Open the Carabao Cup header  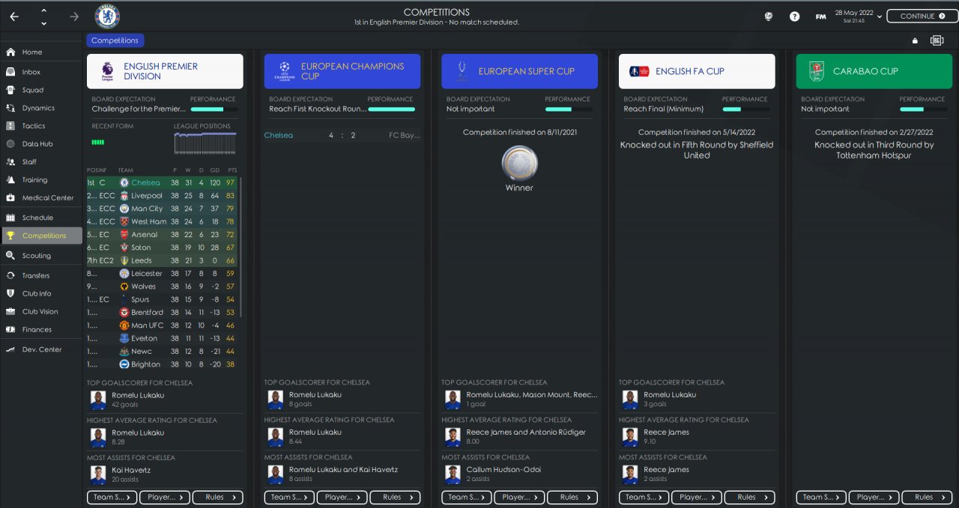874,71
